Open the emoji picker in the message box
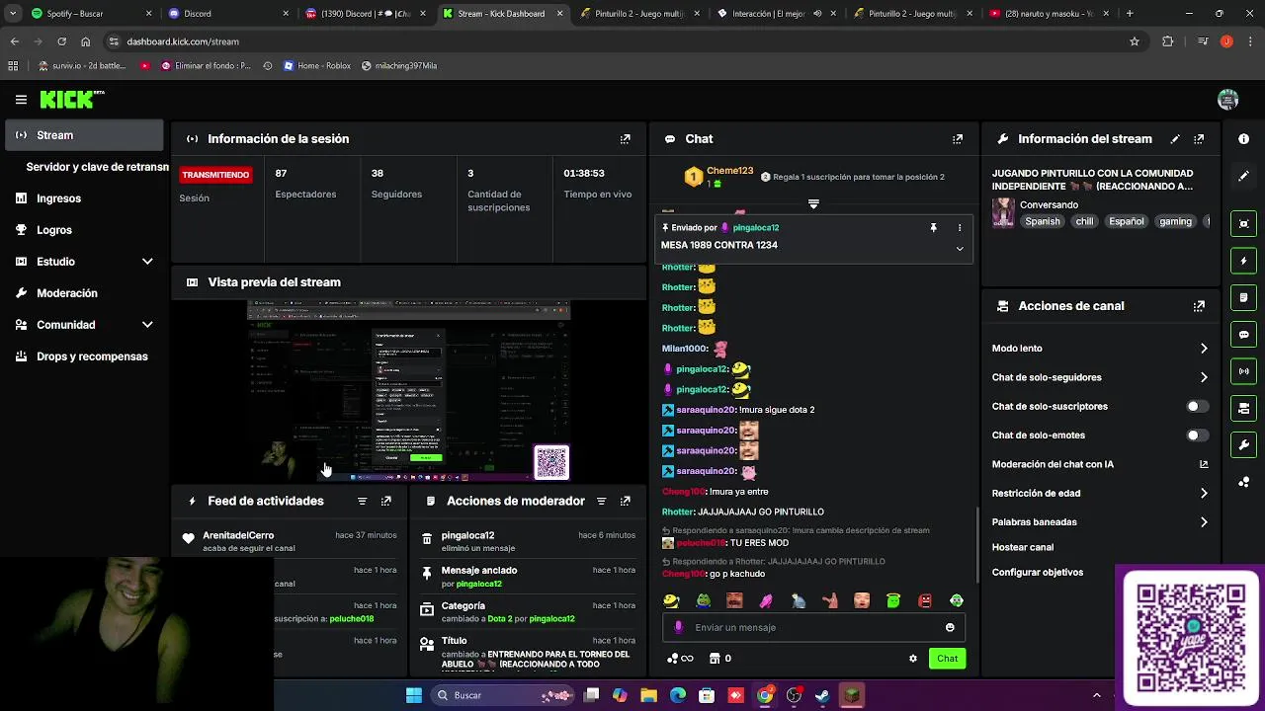This screenshot has height=711, width=1265. pos(950,627)
